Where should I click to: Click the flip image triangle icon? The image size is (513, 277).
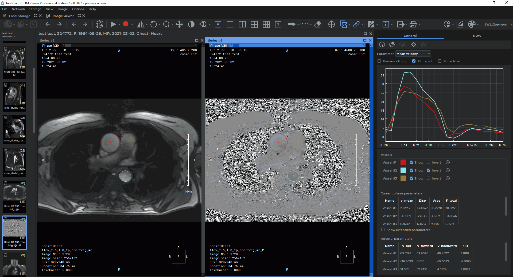point(141,24)
